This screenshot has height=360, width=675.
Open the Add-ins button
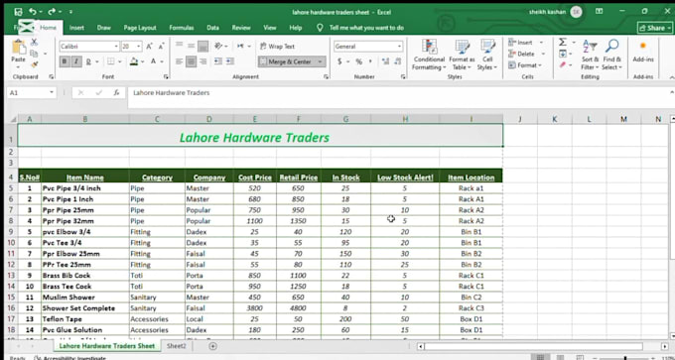click(643, 52)
